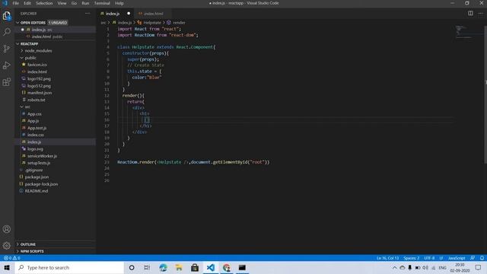487x274 pixels.
Task: Change the JavaScript language mode
Action: (457, 258)
